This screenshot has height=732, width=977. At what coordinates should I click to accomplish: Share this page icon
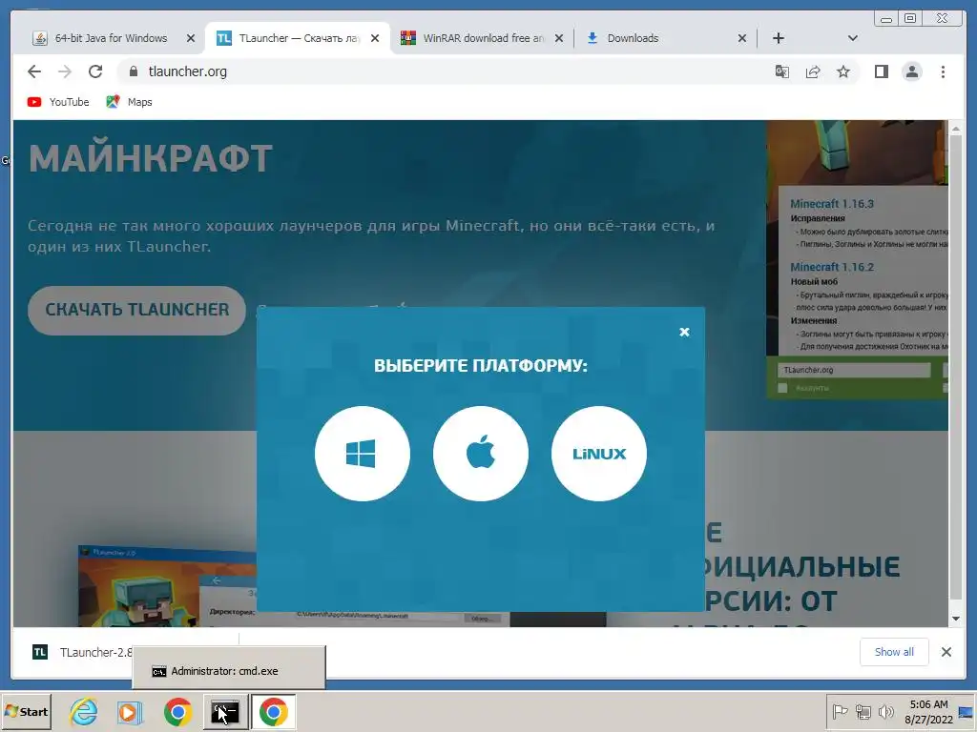(813, 71)
